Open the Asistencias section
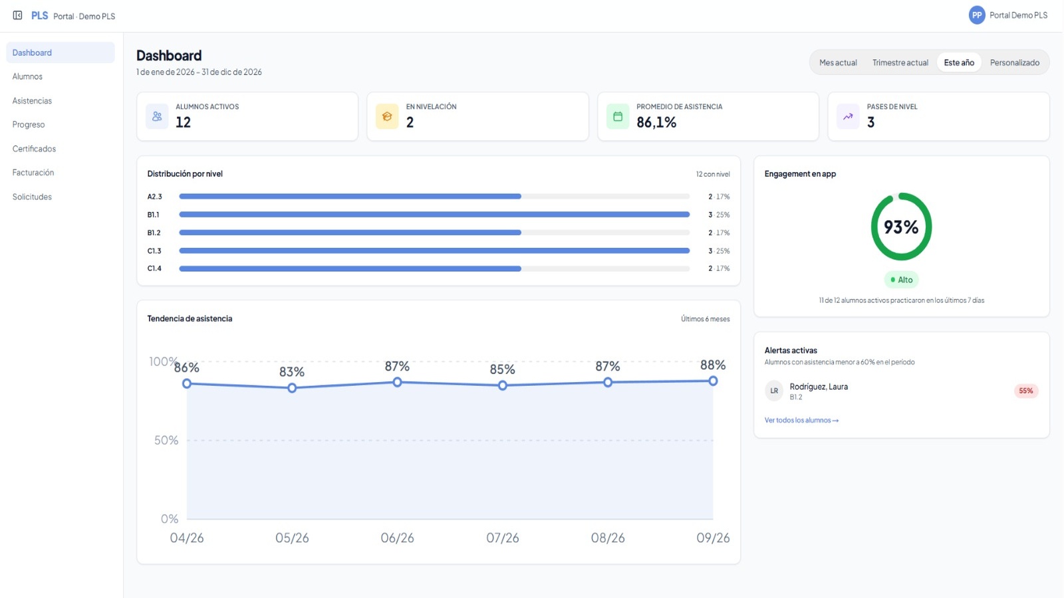Screen dimensions: 1064x598 click(61, 100)
